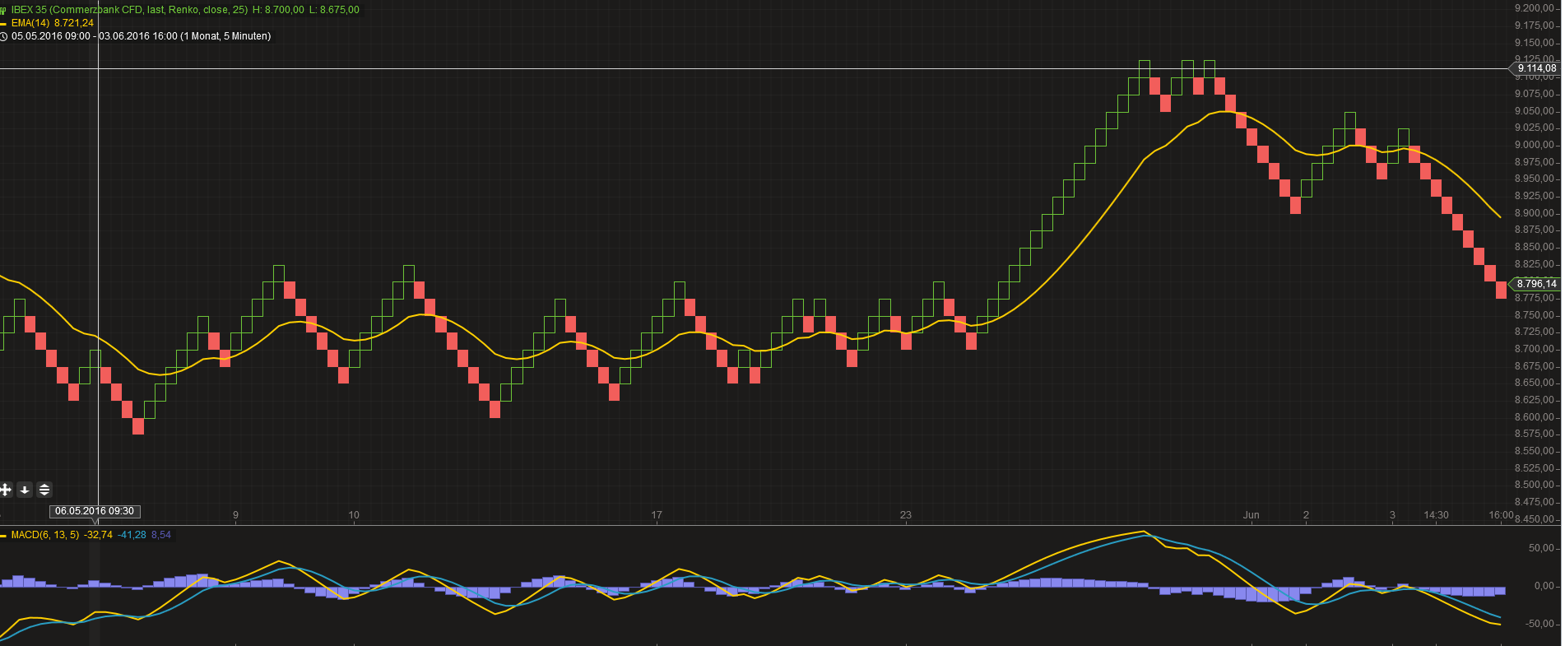Image resolution: width=1565 pixels, height=646 pixels.
Task: Click the yellow EMA(14) line marker in legend
Action: (3, 24)
